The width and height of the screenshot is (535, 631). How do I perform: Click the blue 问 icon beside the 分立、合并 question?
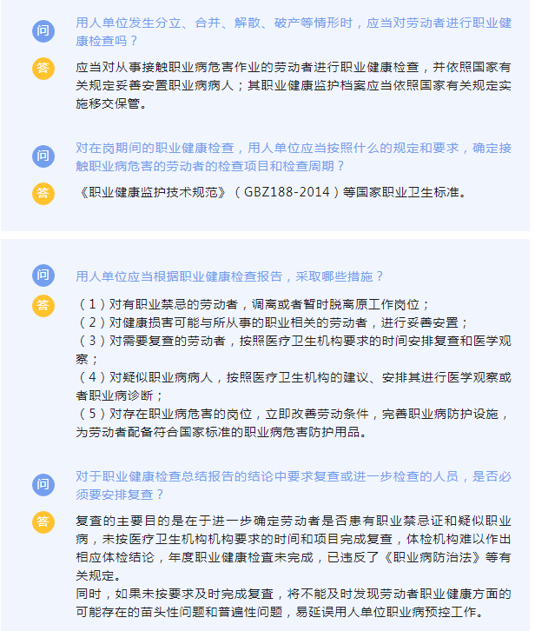[x=43, y=31]
